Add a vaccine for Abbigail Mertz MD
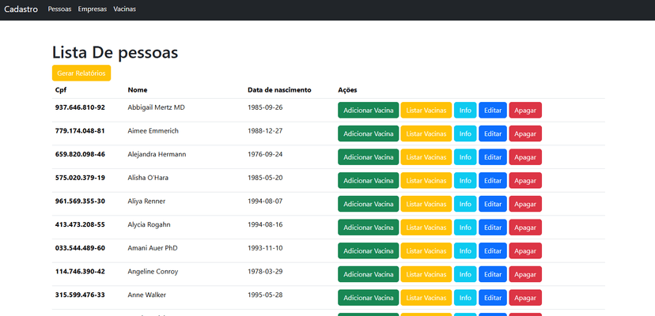Image resolution: width=655 pixels, height=316 pixels. pos(368,111)
